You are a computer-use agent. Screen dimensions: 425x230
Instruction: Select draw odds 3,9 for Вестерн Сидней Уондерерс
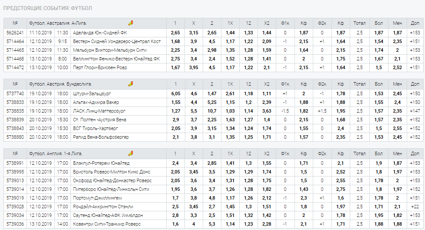click(x=194, y=41)
